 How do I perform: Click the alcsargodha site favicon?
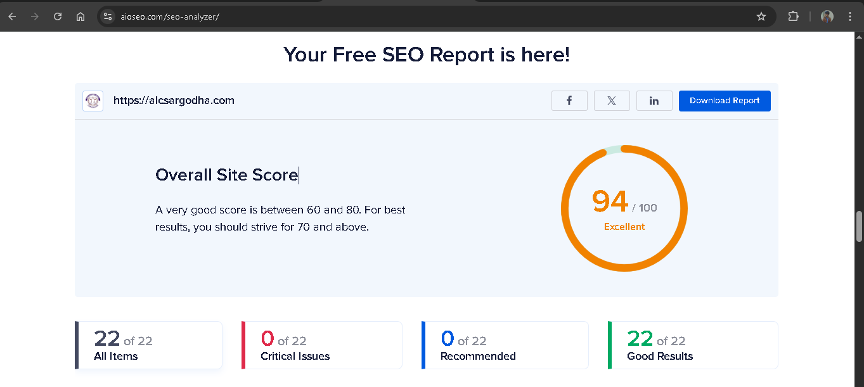pos(93,101)
